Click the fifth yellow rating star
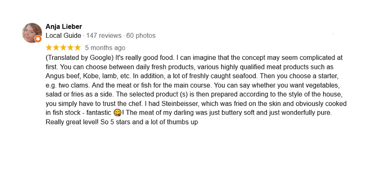Image resolution: width=366 pixels, height=174 pixels. (x=77, y=48)
